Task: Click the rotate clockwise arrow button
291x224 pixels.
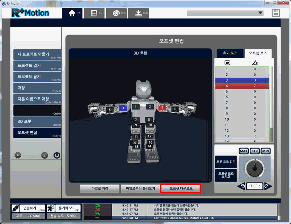Action: (x=268, y=186)
